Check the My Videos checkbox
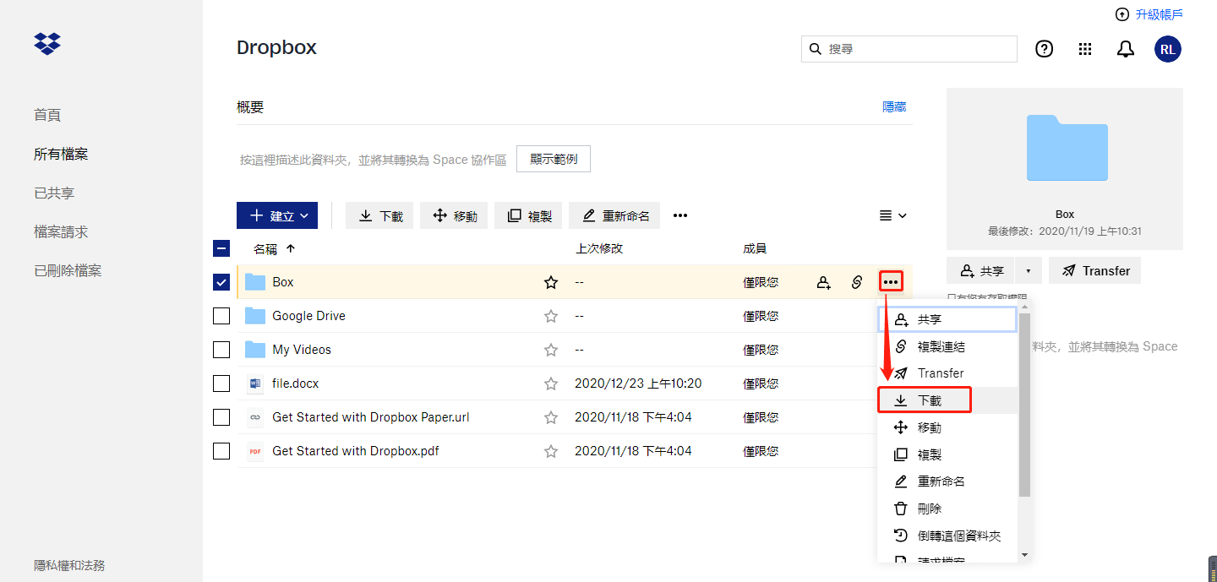 tap(221, 350)
